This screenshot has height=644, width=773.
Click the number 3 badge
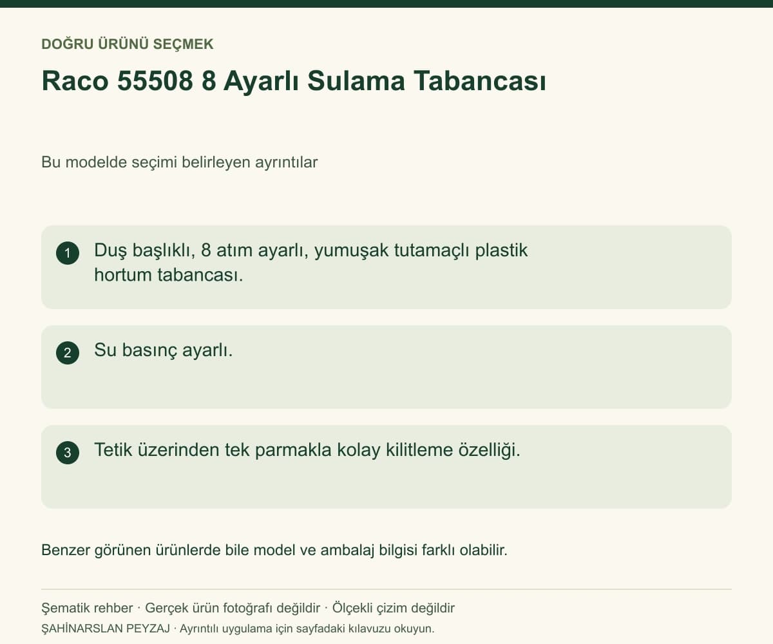click(68, 453)
